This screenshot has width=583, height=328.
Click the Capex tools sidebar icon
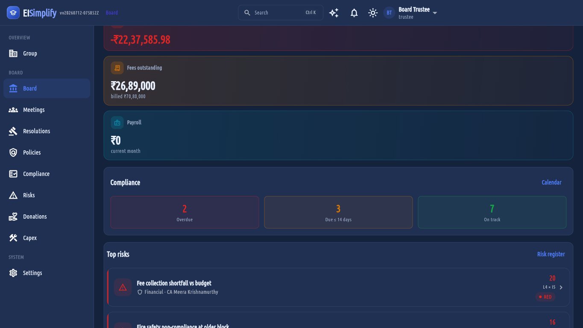click(x=13, y=238)
